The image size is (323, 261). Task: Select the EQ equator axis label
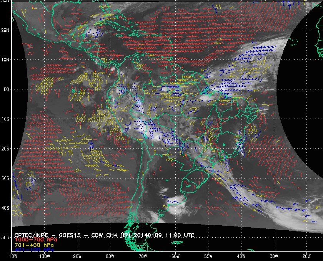click(7, 89)
